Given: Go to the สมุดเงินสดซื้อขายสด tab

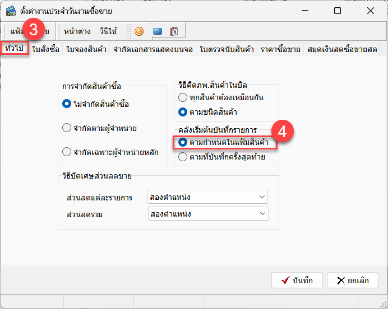Looking at the screenshot, I should click(x=341, y=49).
